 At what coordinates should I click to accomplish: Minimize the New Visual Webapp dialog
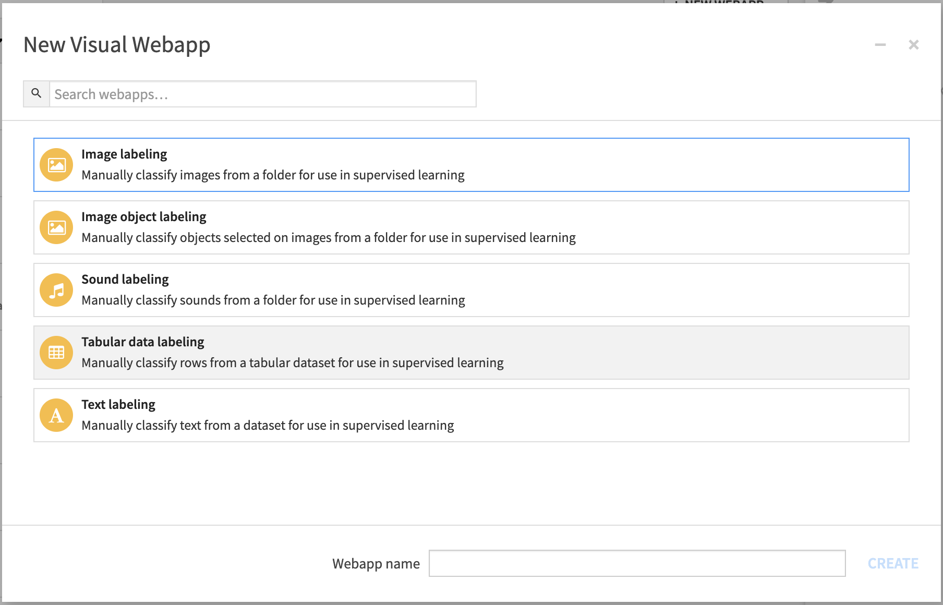point(880,45)
